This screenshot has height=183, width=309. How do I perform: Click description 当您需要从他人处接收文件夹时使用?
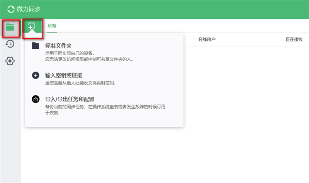pyautogui.click(x=80, y=83)
